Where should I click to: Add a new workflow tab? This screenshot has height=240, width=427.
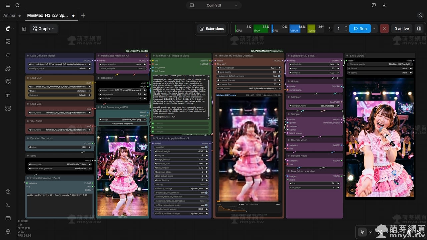pyautogui.click(x=83, y=15)
